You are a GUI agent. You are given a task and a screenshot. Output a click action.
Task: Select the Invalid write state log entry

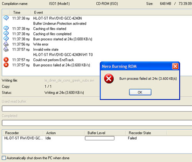[46, 50]
